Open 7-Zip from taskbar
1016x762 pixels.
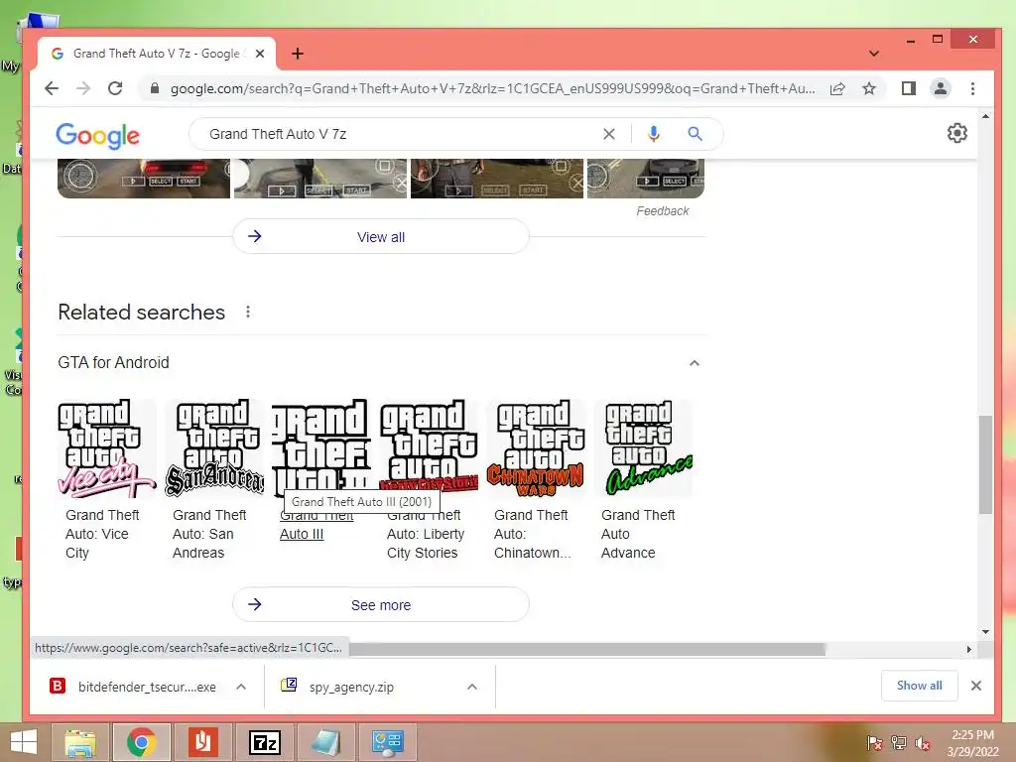[x=265, y=742]
